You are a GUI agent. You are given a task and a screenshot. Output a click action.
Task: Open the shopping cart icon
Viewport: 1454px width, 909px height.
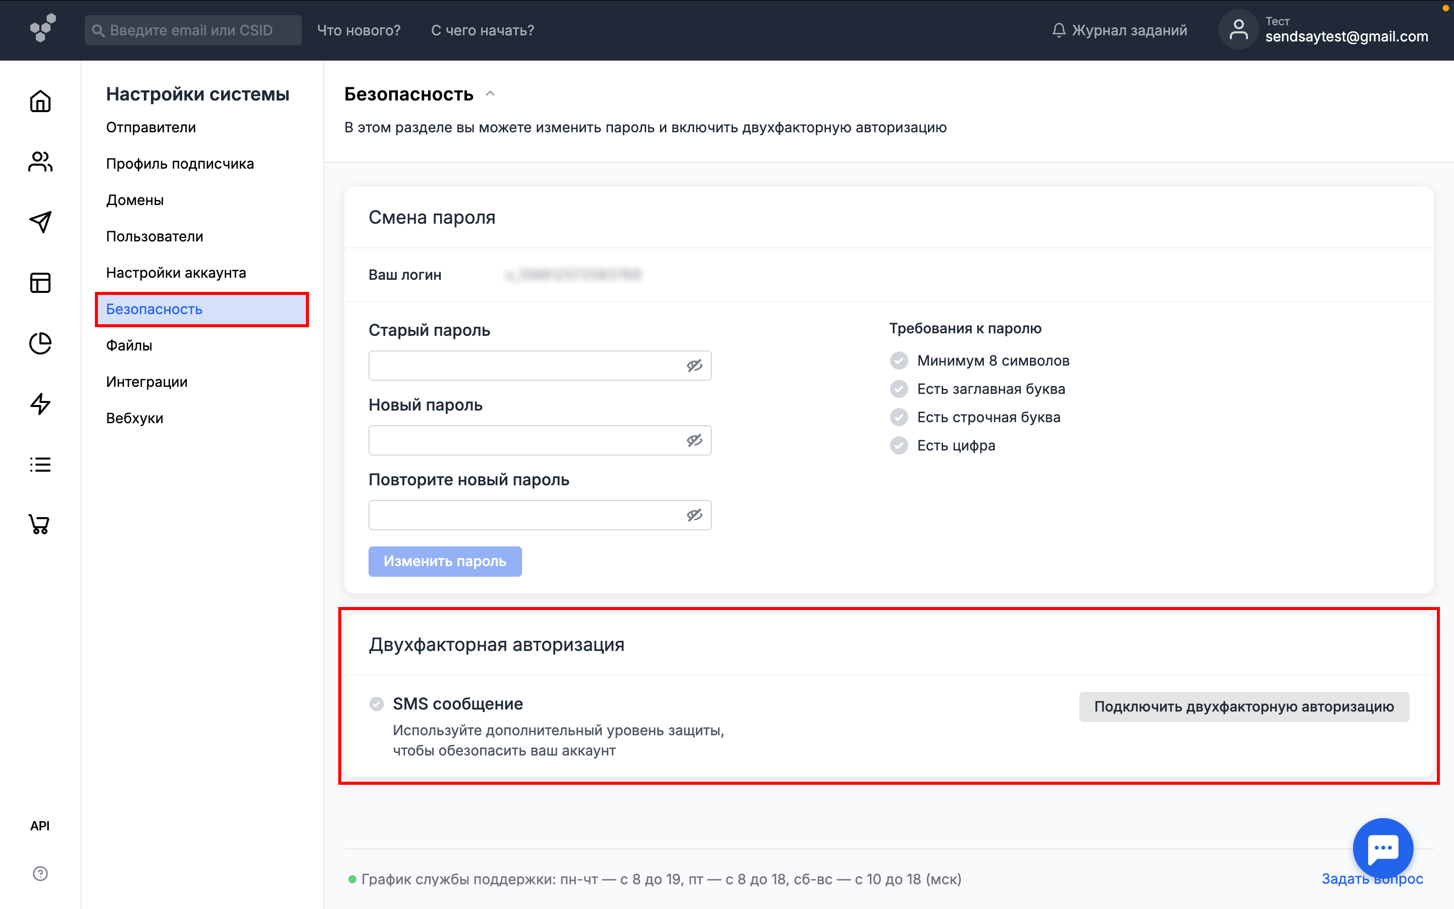coord(40,524)
